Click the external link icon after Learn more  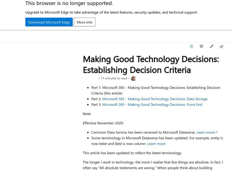(217, 132)
